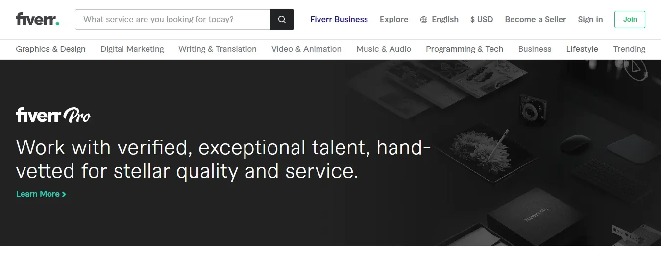Open the Lifestyle category
Screen dimensions: 661x280
[x=582, y=49]
